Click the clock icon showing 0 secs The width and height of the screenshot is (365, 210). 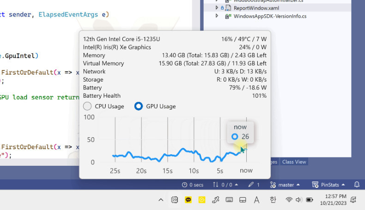click(x=184, y=185)
